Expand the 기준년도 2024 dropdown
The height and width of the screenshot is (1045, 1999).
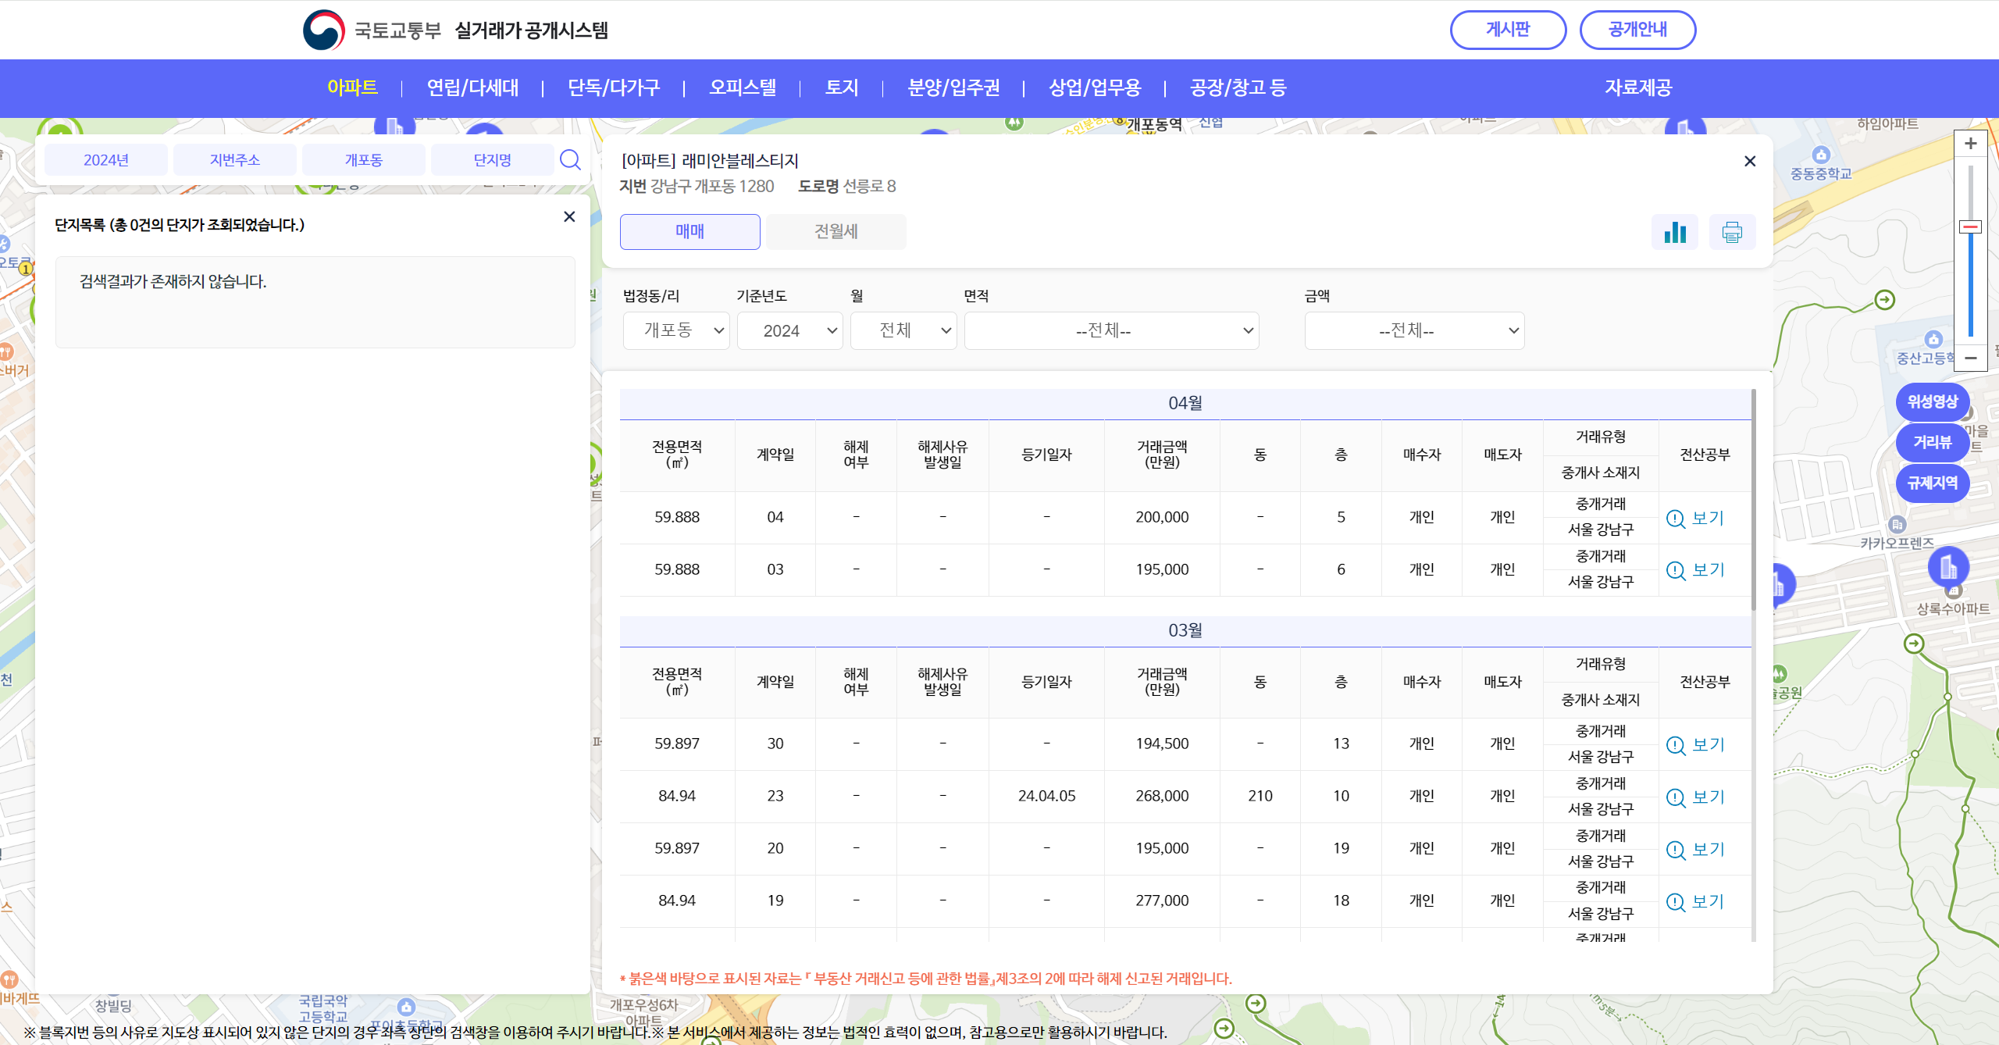click(789, 330)
